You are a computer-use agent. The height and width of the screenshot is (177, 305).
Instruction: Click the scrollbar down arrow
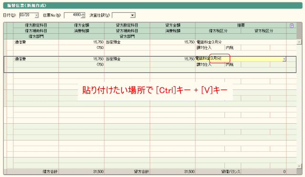pyautogui.click(x=299, y=166)
